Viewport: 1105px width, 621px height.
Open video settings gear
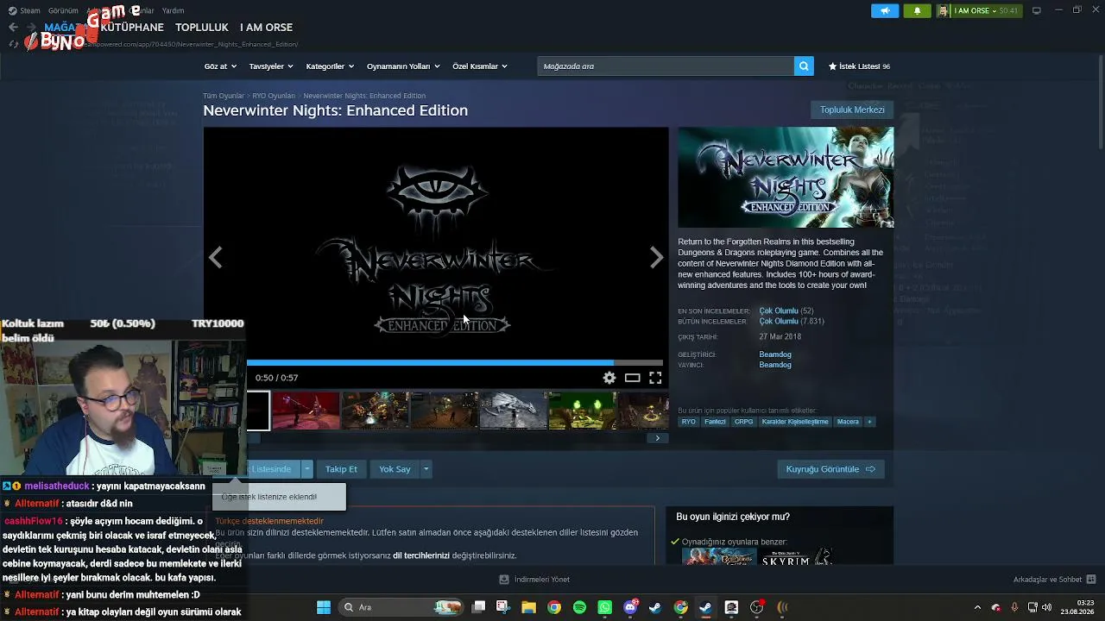[609, 378]
